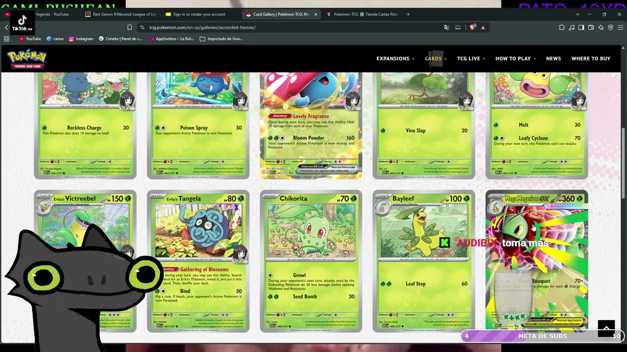627x352 pixels.
Task: Click the Pokémon Trading Card Game logo
Action: coord(27,59)
